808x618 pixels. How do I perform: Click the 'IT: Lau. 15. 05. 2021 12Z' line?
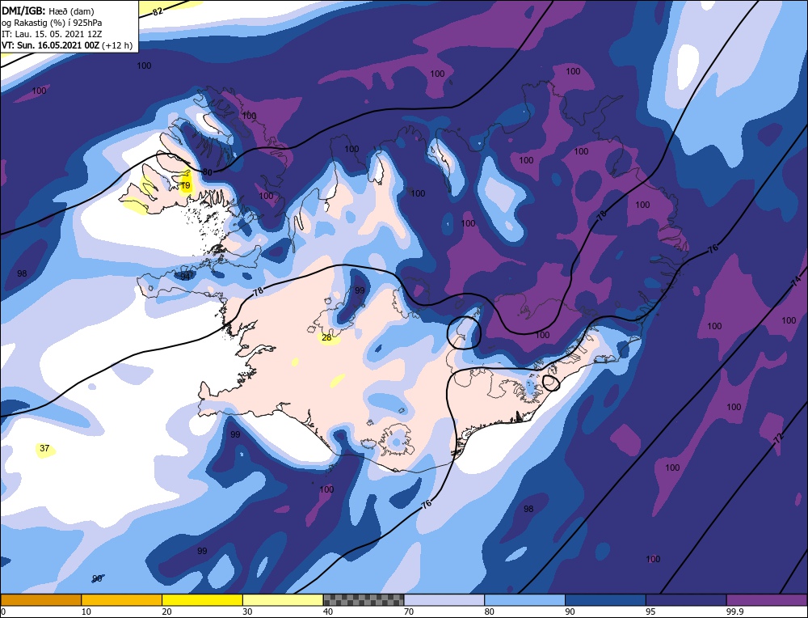coord(52,34)
